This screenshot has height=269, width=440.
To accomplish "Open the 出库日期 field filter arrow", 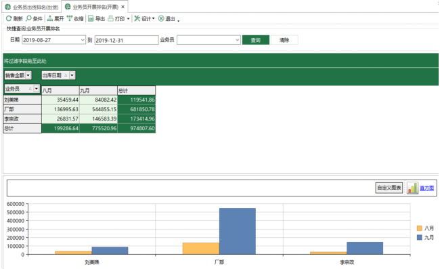I will click(x=72, y=75).
